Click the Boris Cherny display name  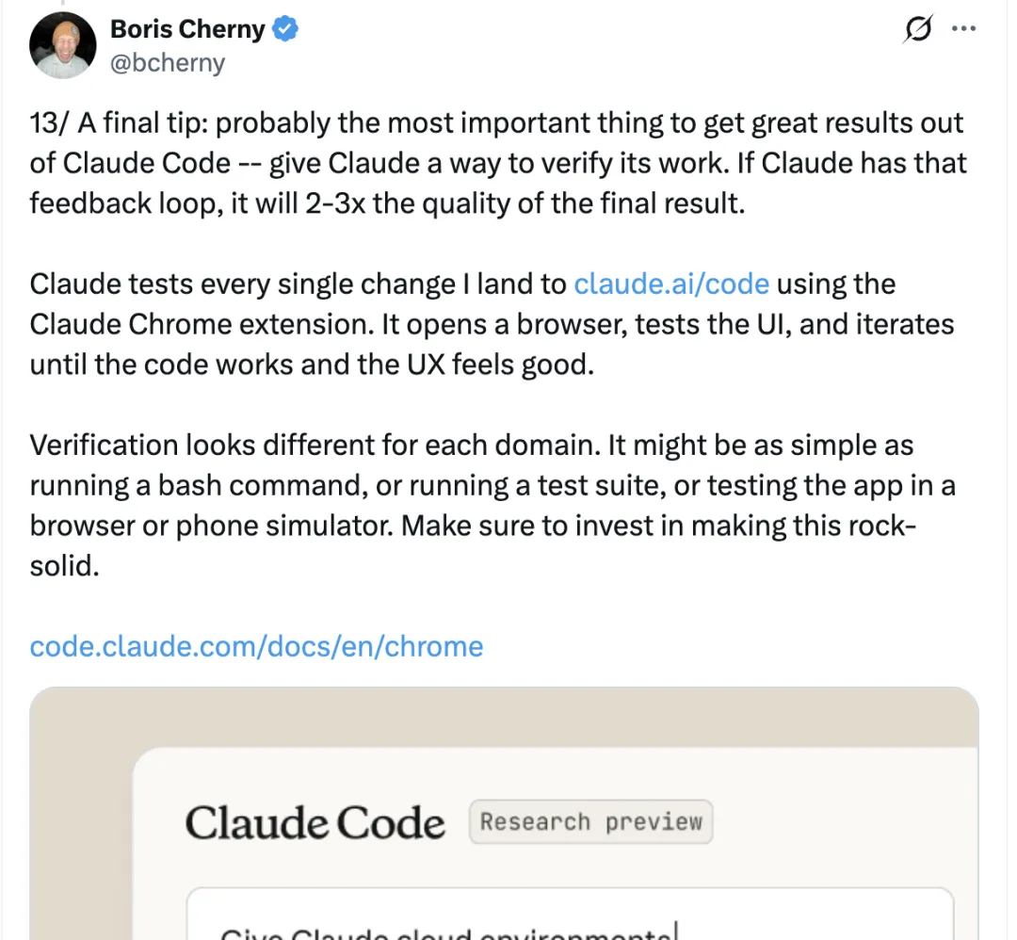click(187, 29)
